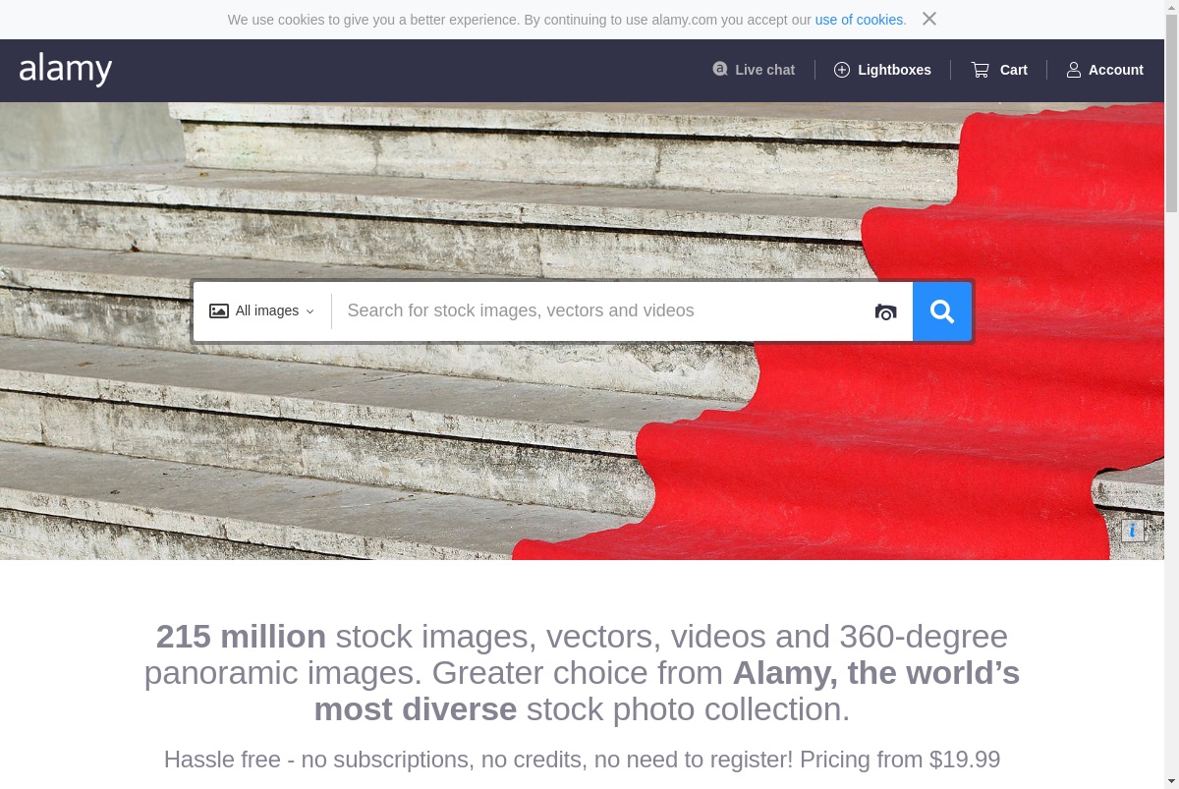The width and height of the screenshot is (1179, 789).
Task: Click the alamy logo
Action: click(x=66, y=70)
